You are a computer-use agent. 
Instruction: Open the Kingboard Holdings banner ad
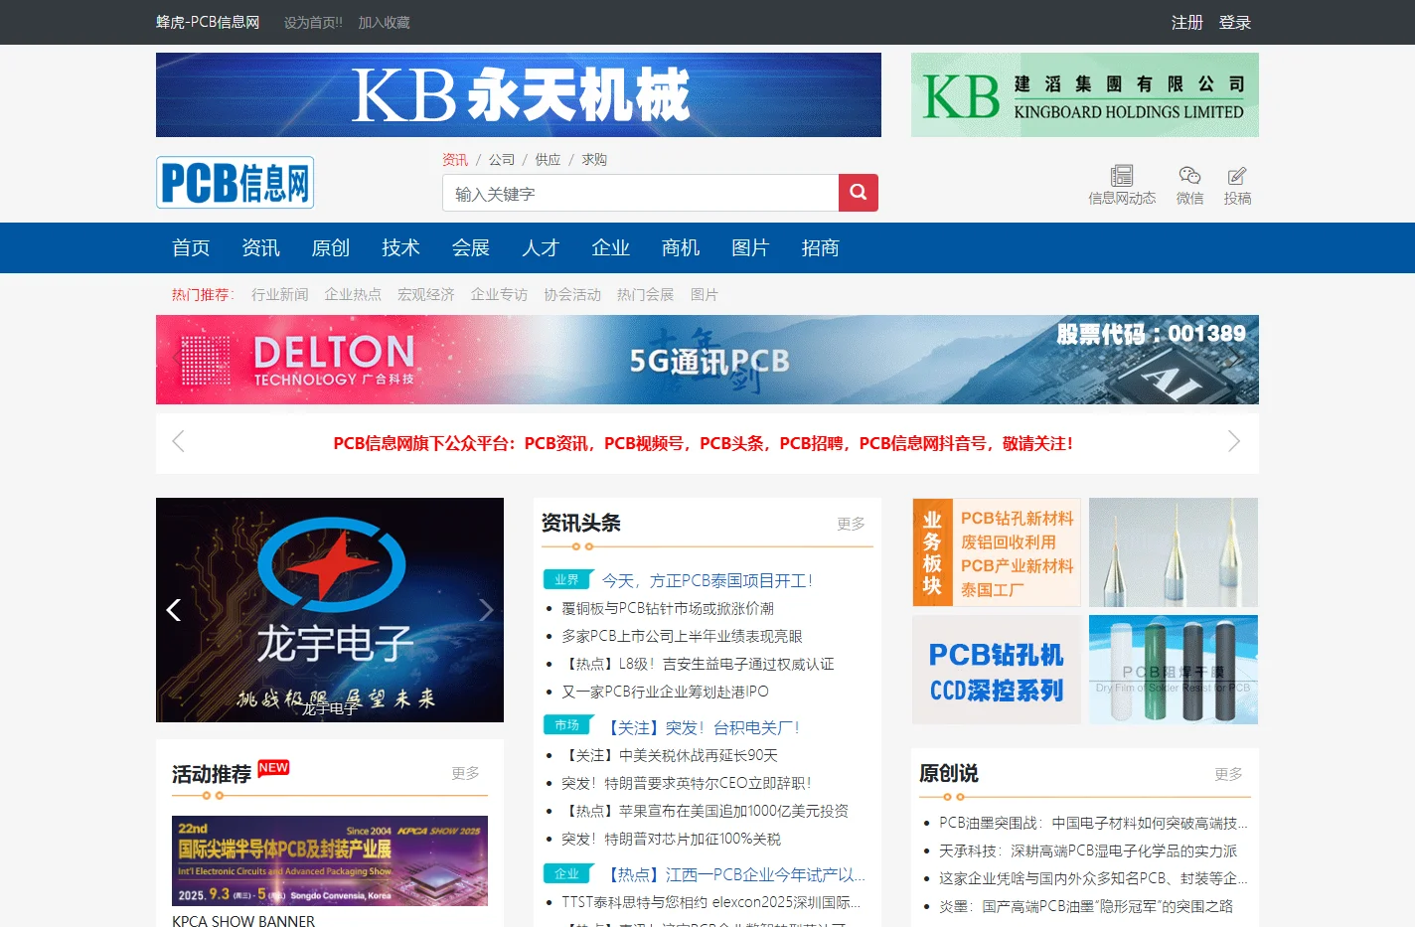pos(1085,94)
